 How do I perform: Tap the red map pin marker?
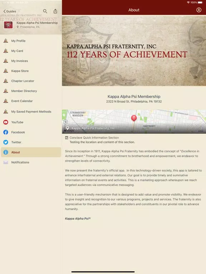click(134, 118)
